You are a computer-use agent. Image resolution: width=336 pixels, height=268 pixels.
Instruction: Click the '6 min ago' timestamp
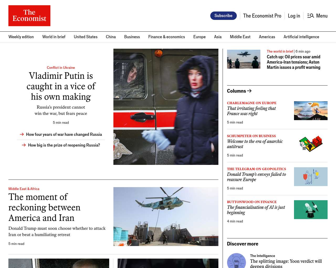(303, 51)
